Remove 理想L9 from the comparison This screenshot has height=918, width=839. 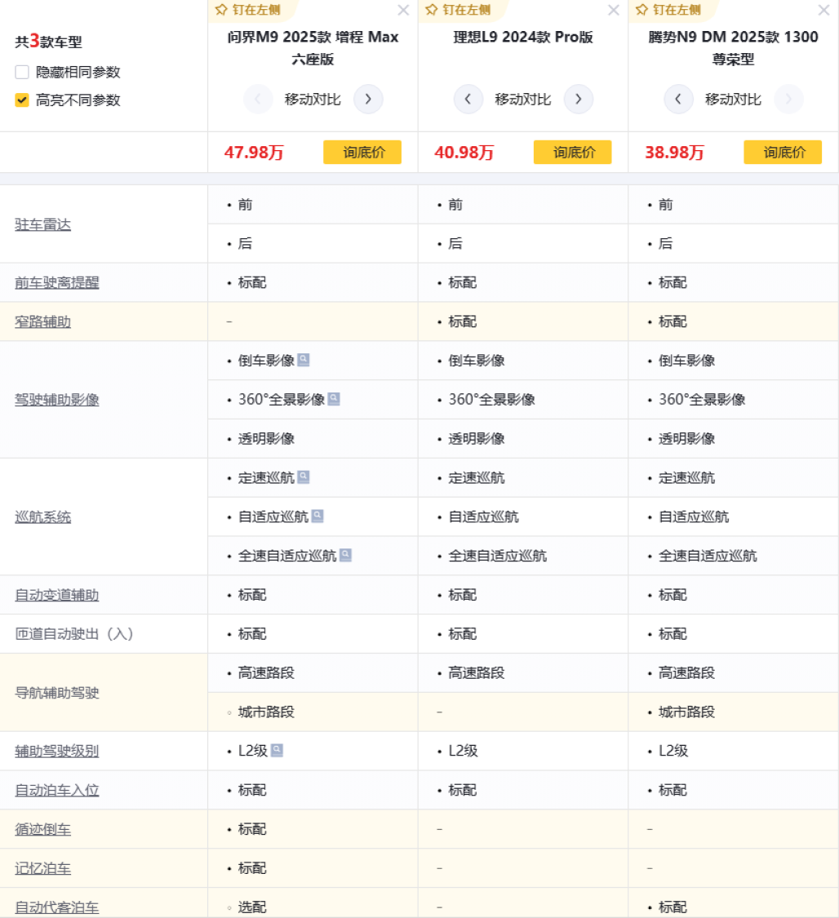click(613, 11)
